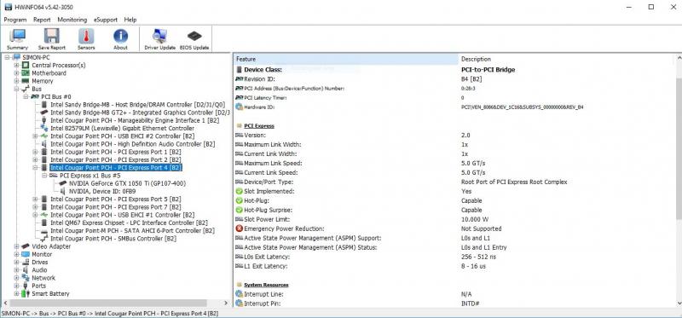This screenshot has width=682, height=318.
Task: Click the Monitor tree icon
Action: 26,254
